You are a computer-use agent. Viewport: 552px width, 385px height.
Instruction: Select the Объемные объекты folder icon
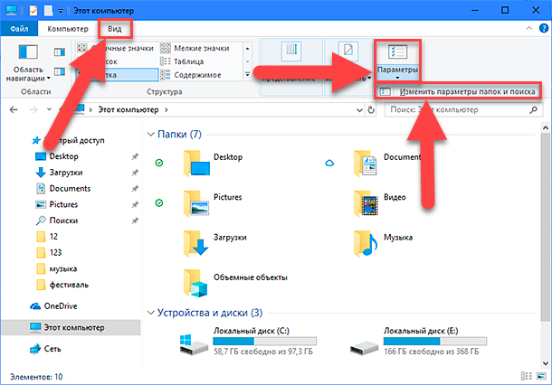pyautogui.click(x=196, y=284)
